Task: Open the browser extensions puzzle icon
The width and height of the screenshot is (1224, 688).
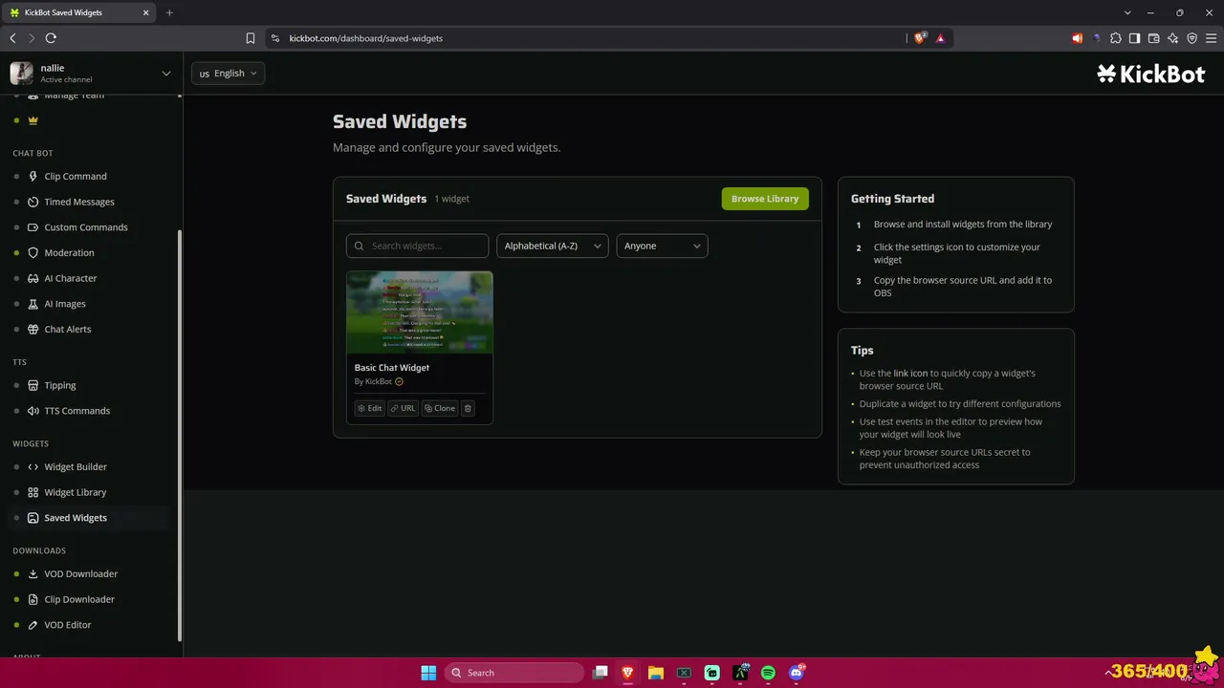Action: point(1115,38)
